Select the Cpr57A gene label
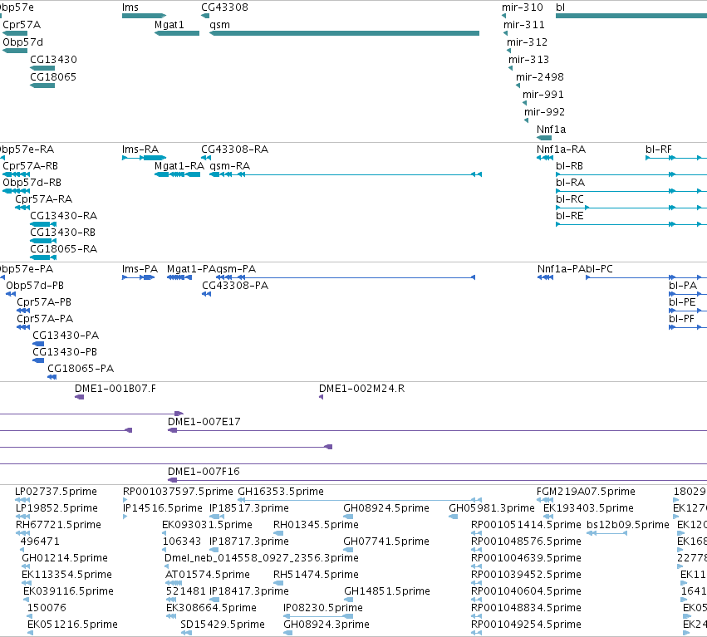The width and height of the screenshot is (707, 637). (x=22, y=25)
